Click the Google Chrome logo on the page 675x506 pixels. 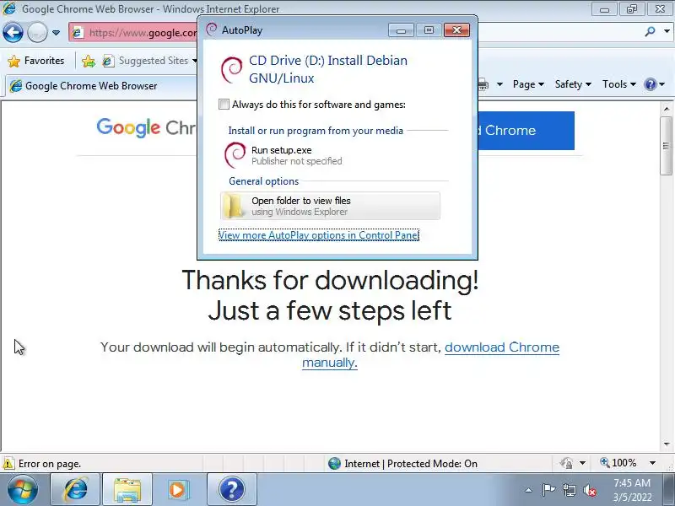click(146, 127)
